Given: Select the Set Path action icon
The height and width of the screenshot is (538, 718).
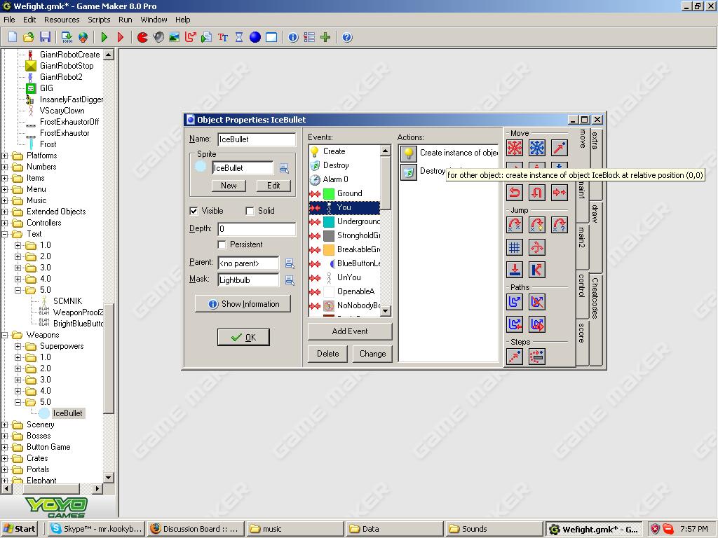Looking at the screenshot, I should [515, 302].
